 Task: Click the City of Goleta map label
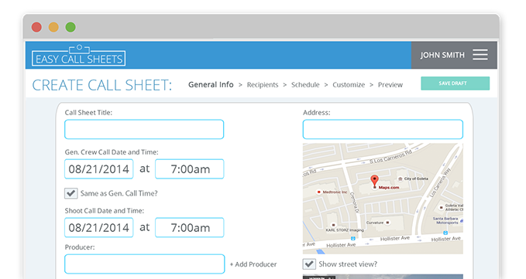tap(416, 179)
